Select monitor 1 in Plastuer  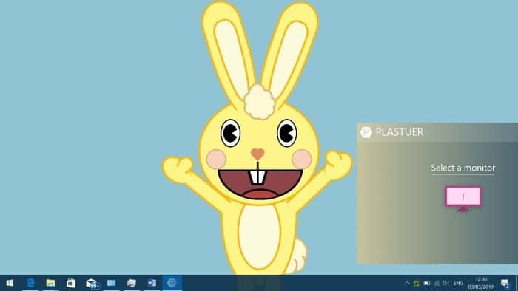pos(463,198)
